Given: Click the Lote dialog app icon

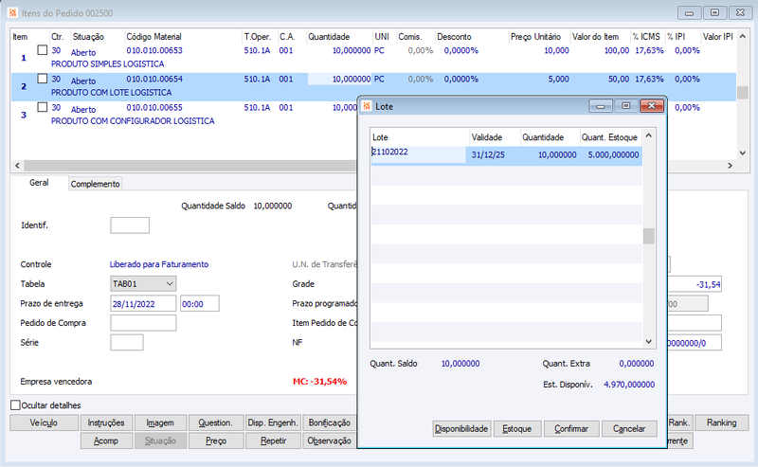Looking at the screenshot, I should click(x=367, y=106).
